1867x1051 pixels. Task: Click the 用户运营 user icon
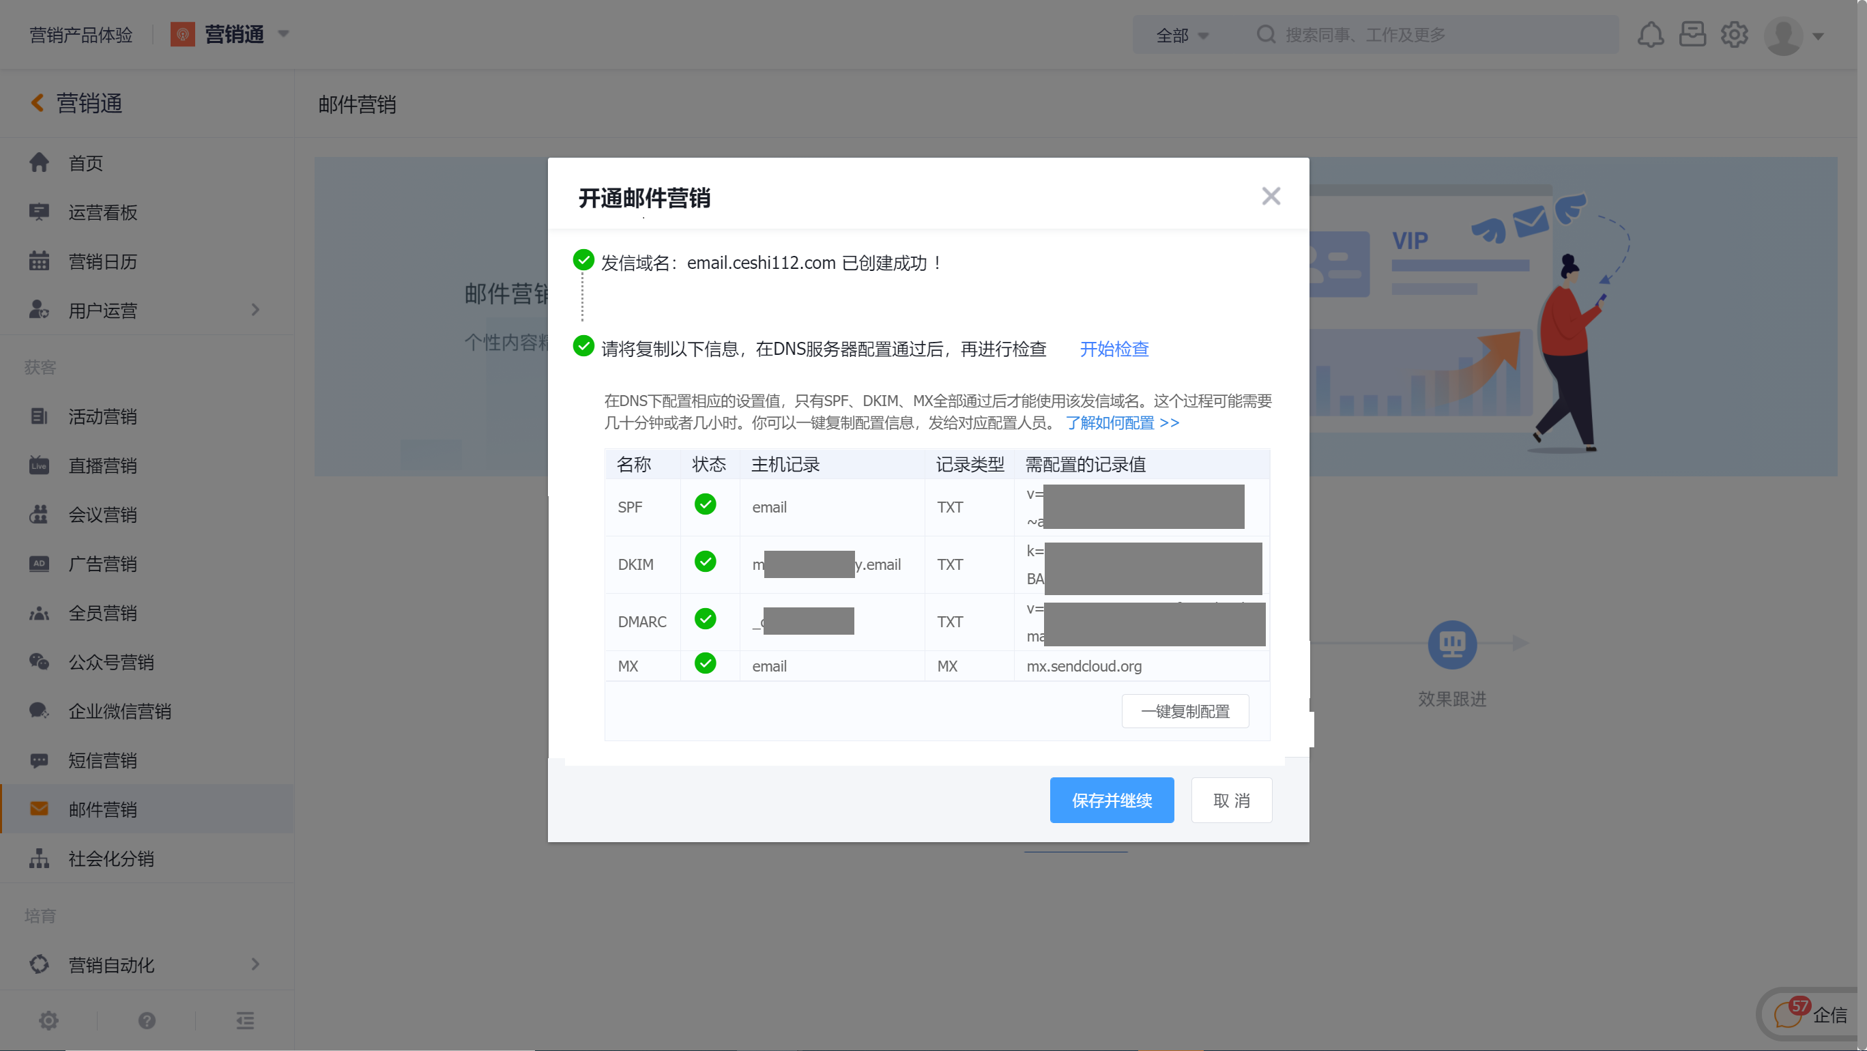39,311
